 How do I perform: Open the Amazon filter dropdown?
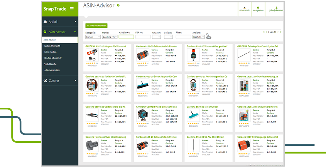(x=156, y=37)
